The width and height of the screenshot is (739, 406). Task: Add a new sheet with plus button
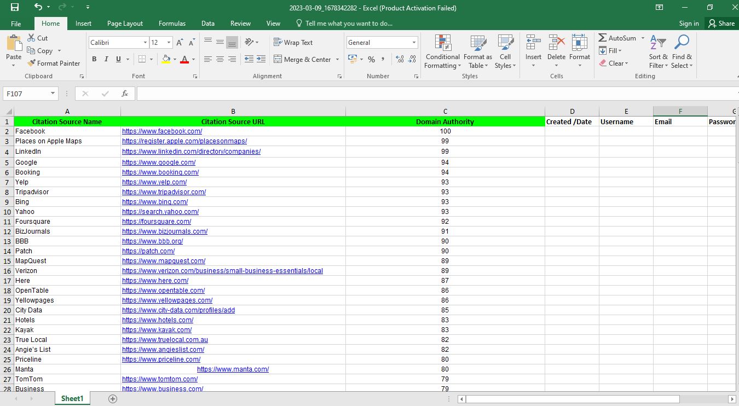pos(113,399)
